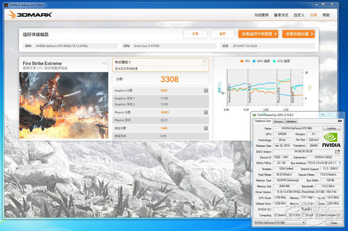Switch to the Validation tab in GPU-Z
348x231 pixels.
[x=291, y=122]
